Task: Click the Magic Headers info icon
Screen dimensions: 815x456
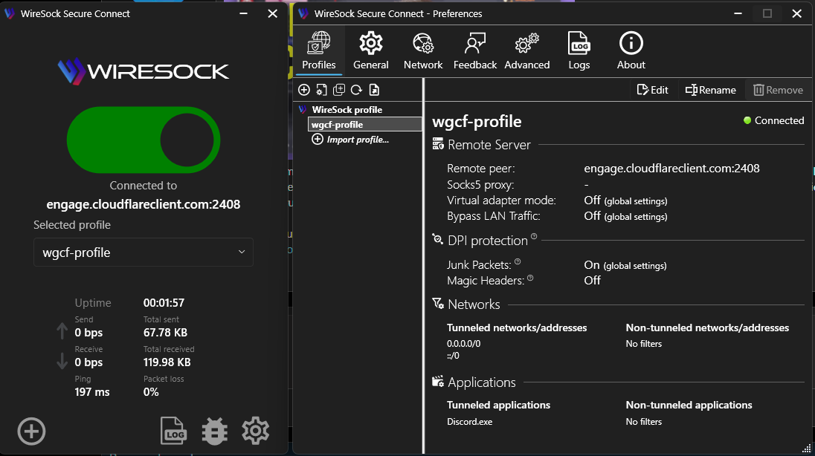Action: (x=530, y=278)
